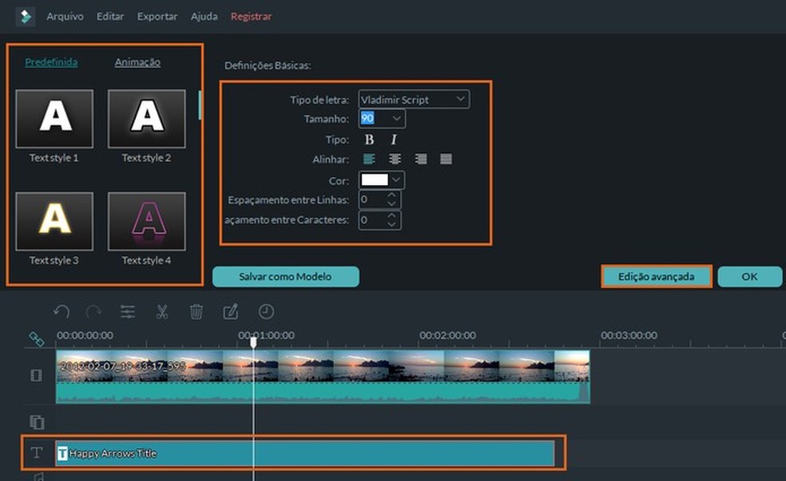Image resolution: width=786 pixels, height=481 pixels.
Task: Toggle bold text formatting
Action: [369, 140]
